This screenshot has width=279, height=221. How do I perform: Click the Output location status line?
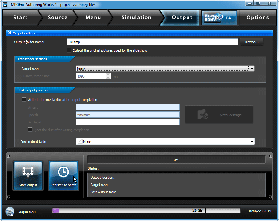coord(102,177)
